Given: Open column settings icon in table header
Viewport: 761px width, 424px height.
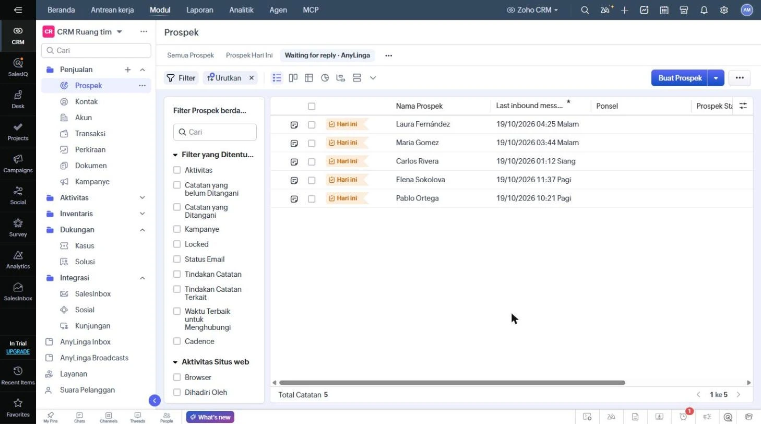Looking at the screenshot, I should (x=743, y=105).
